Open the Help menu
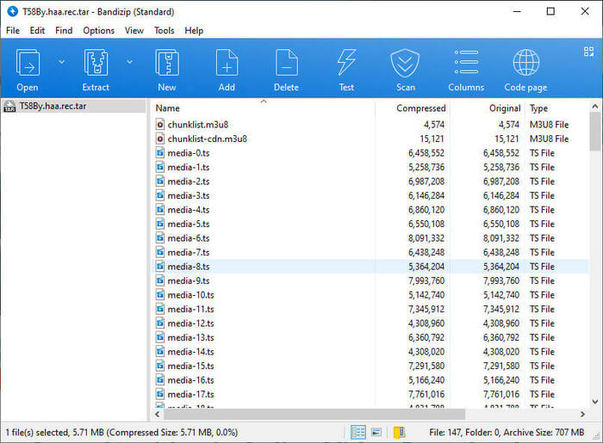This screenshot has width=603, height=443. click(x=194, y=30)
